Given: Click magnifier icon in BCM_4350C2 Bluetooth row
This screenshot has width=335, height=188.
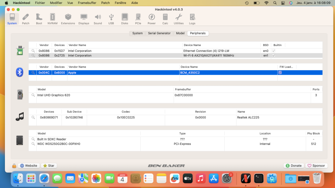Looking at the screenshot, I should point(33,72).
